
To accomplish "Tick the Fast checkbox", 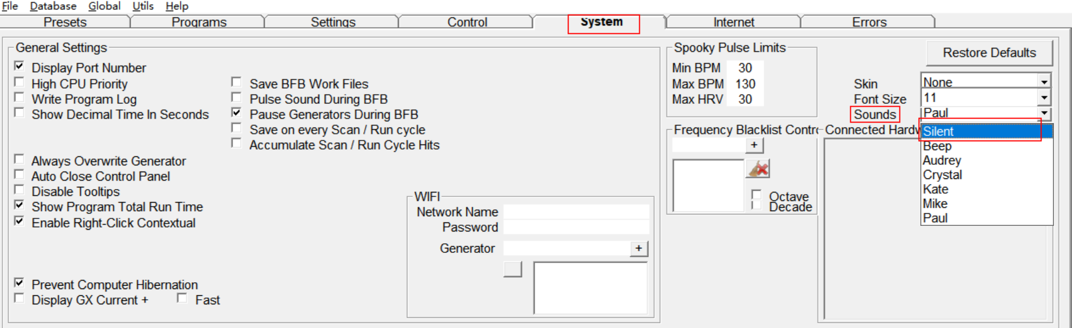I will click(x=182, y=298).
